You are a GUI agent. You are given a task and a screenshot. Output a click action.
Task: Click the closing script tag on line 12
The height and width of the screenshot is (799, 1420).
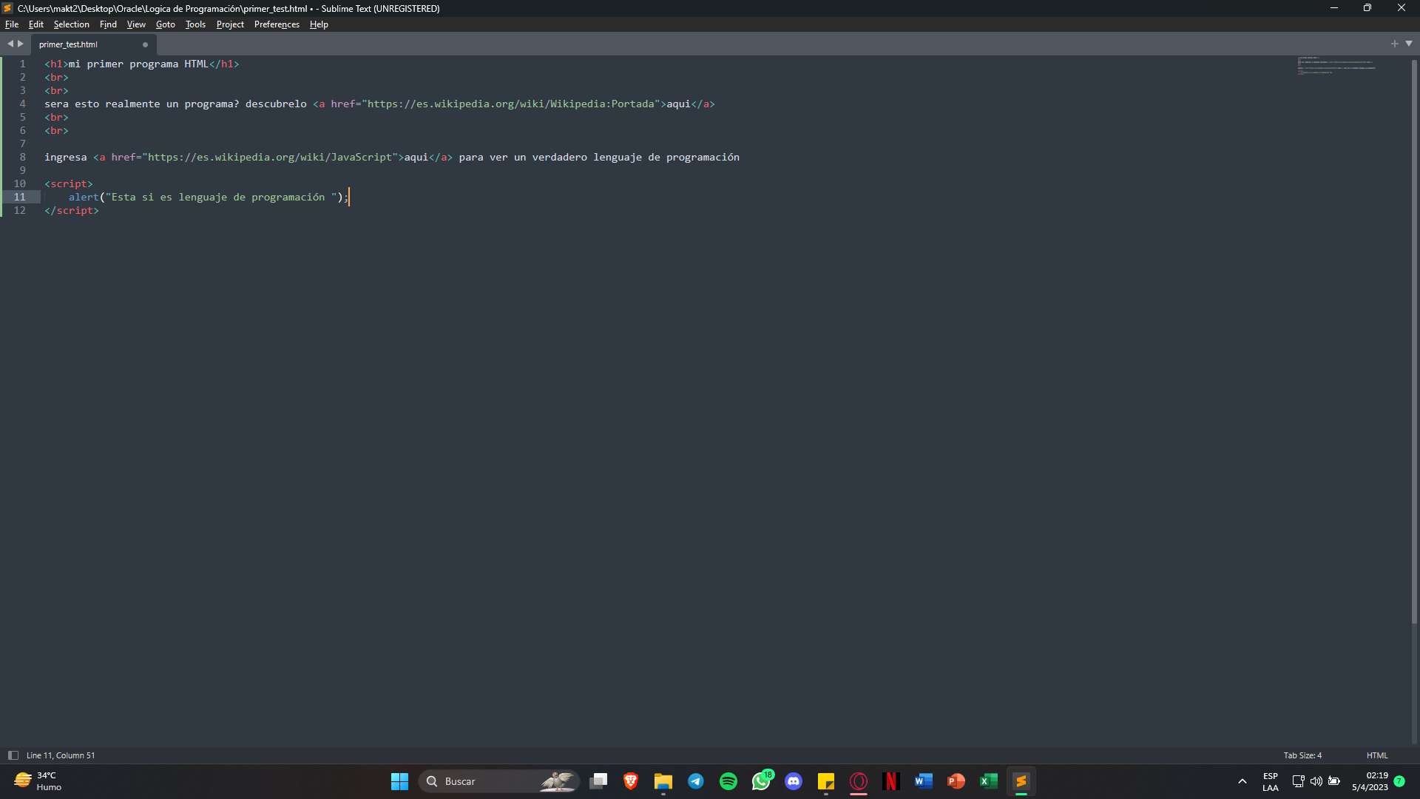click(x=72, y=210)
